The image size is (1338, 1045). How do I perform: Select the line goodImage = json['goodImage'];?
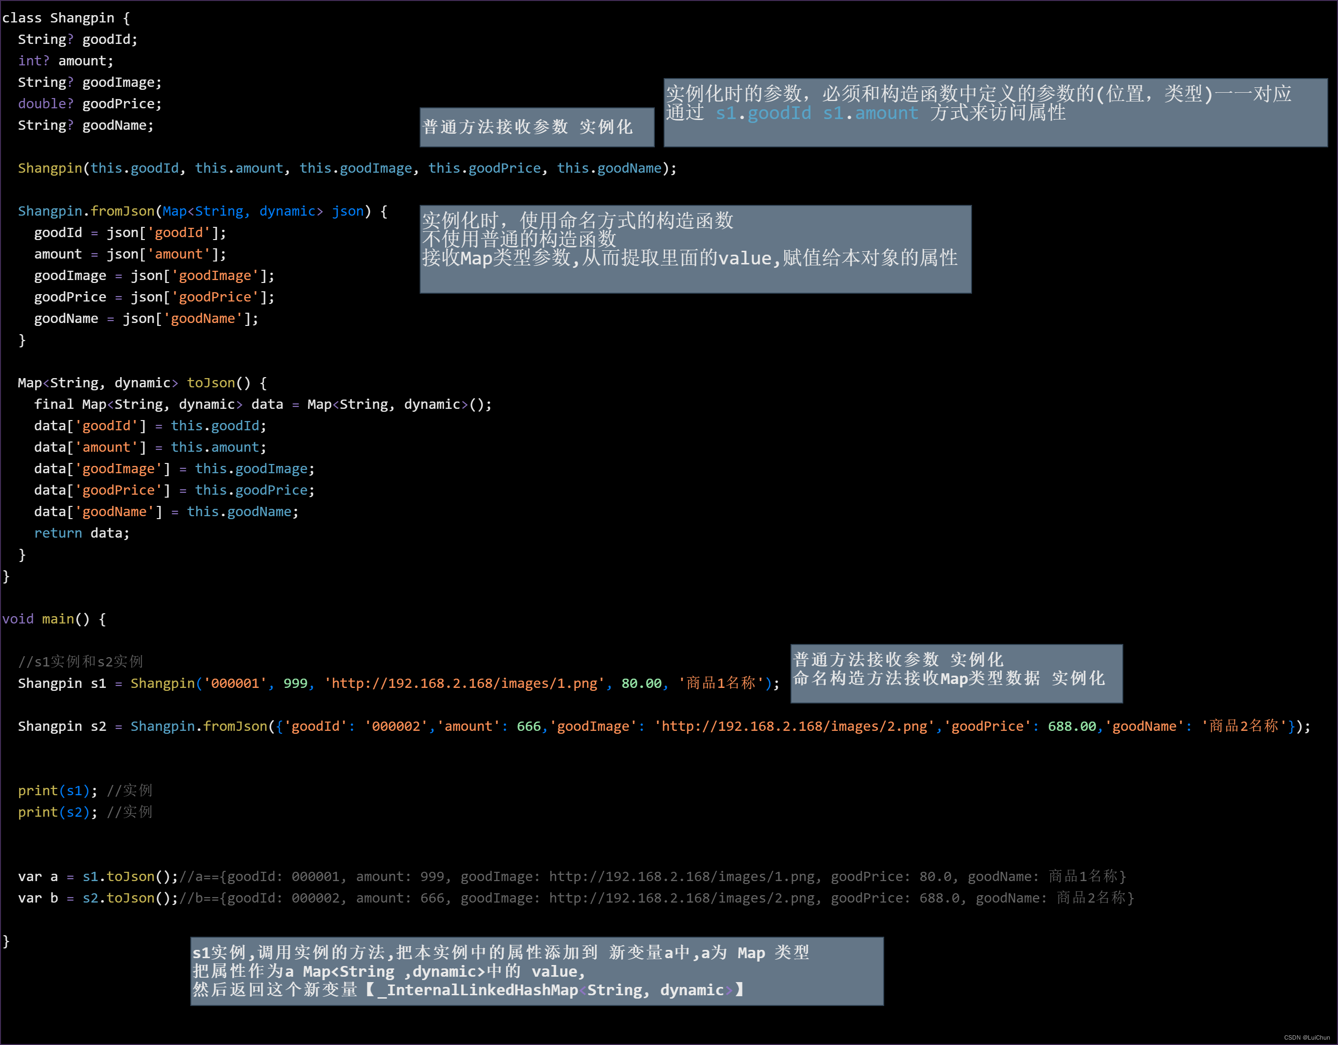coord(154,275)
